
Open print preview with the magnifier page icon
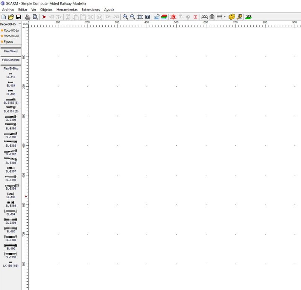35,17
